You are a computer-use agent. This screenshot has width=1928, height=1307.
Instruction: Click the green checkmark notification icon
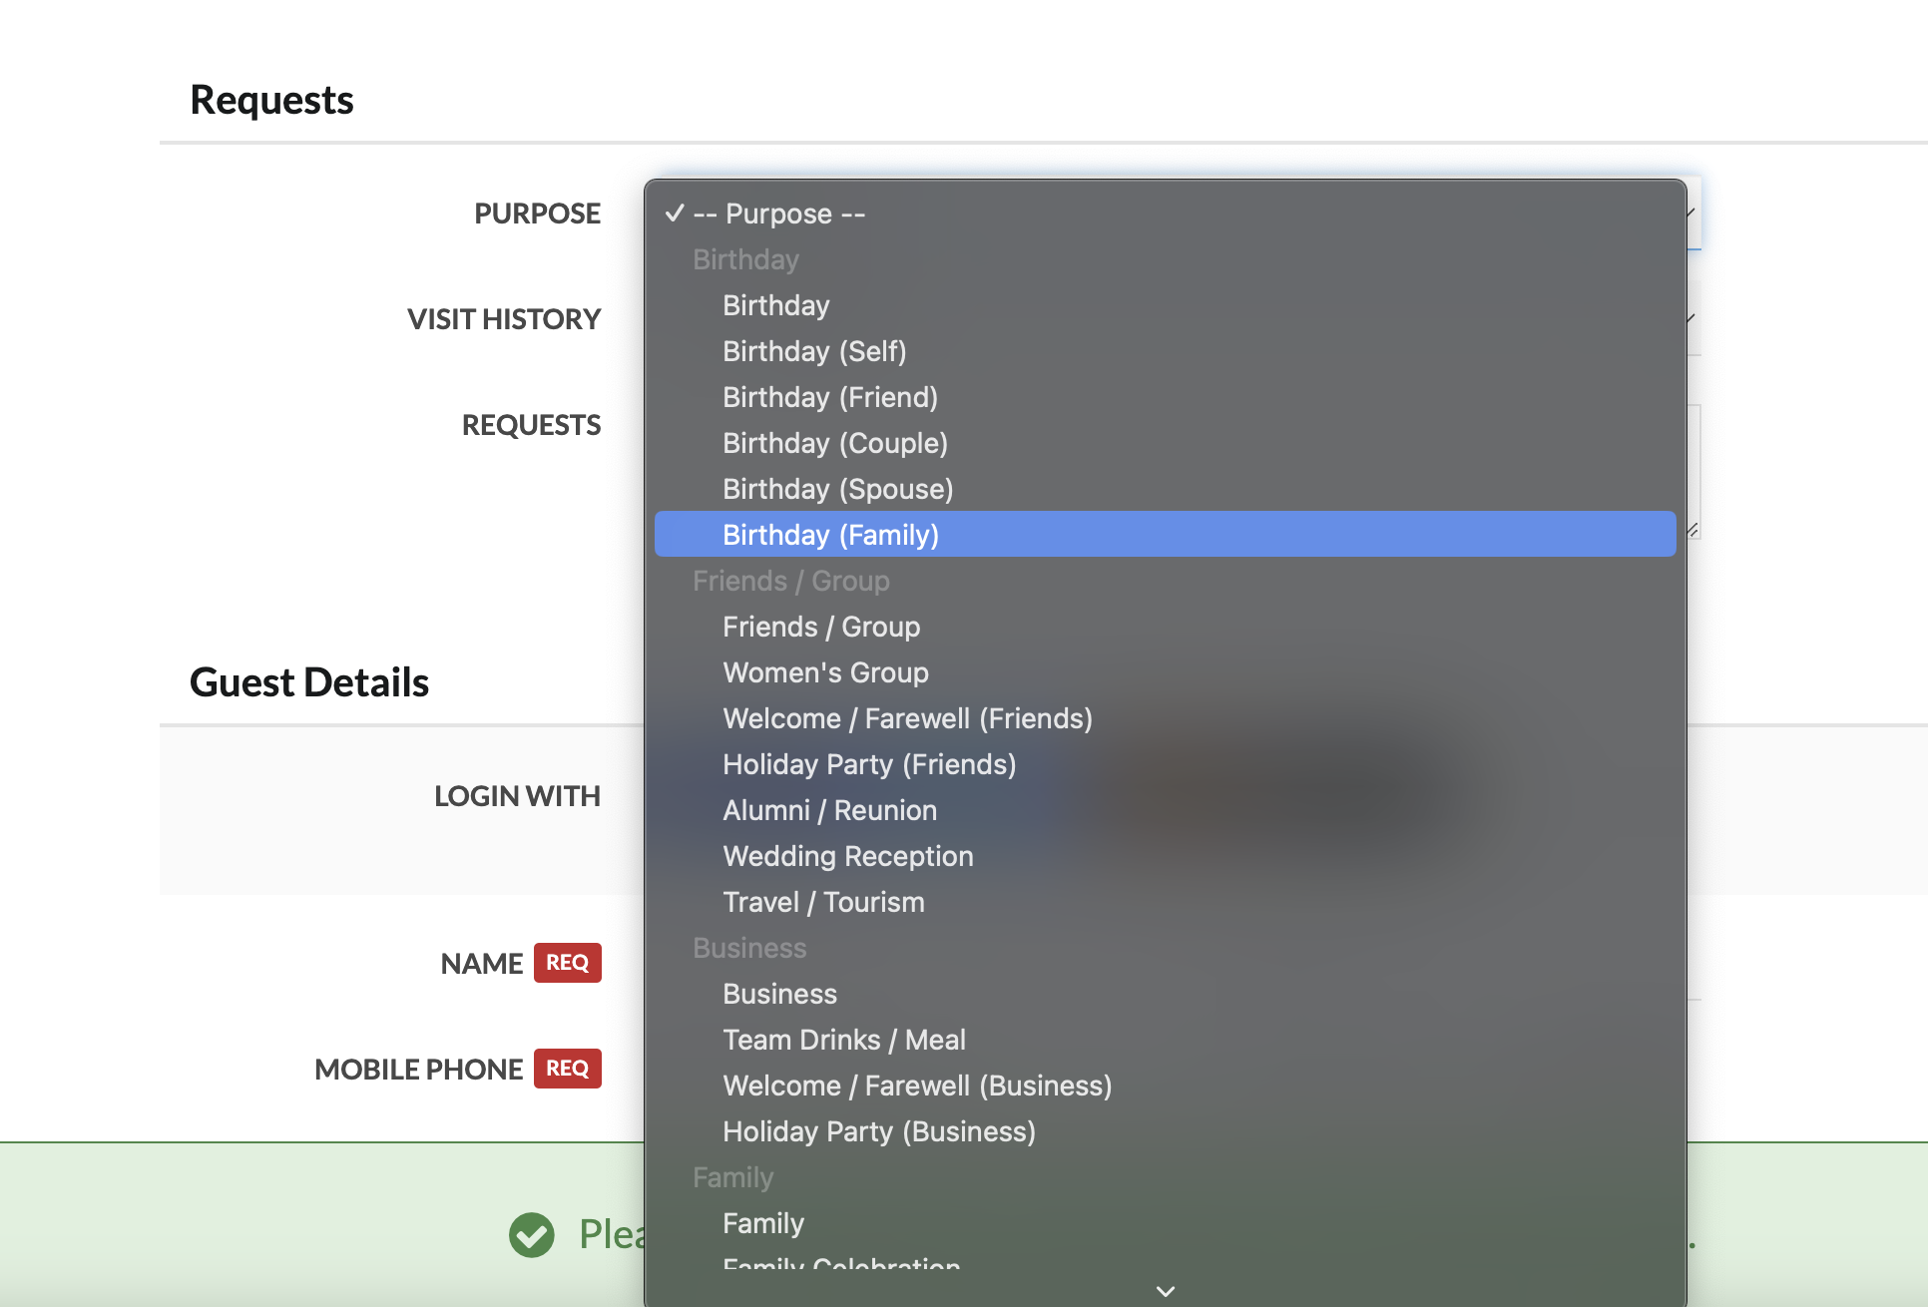[532, 1235]
